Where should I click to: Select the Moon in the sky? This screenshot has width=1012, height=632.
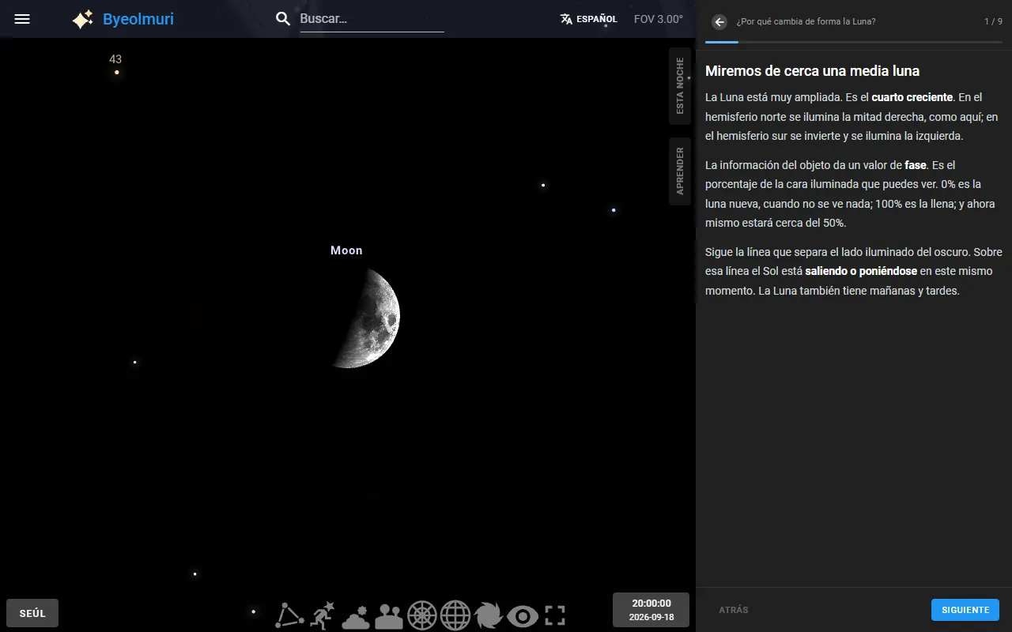[x=367, y=318]
